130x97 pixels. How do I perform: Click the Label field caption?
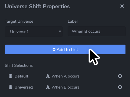click(73, 22)
